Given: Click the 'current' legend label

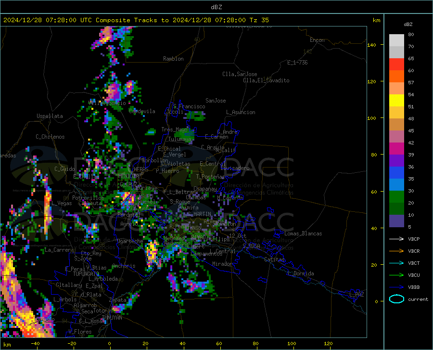Looking at the screenshot, I should point(418,299).
